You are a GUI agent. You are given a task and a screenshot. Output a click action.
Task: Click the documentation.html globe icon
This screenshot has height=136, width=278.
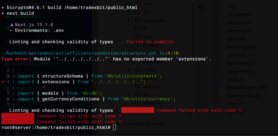(216, 88)
